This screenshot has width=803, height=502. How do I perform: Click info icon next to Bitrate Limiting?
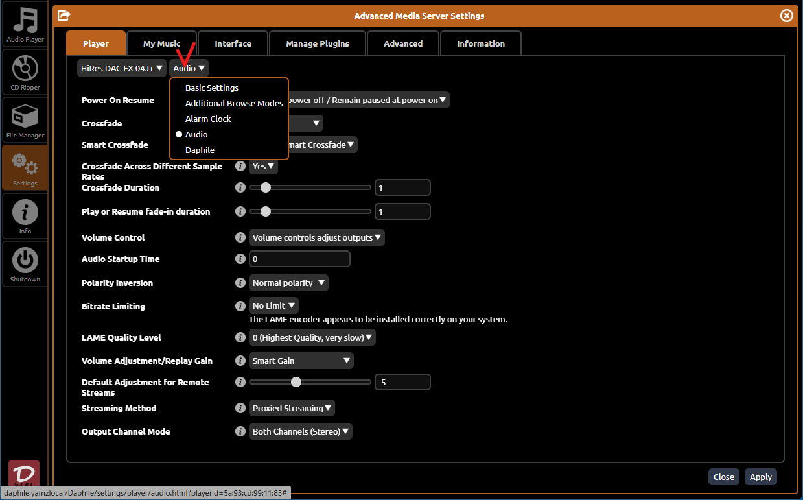[x=240, y=305]
